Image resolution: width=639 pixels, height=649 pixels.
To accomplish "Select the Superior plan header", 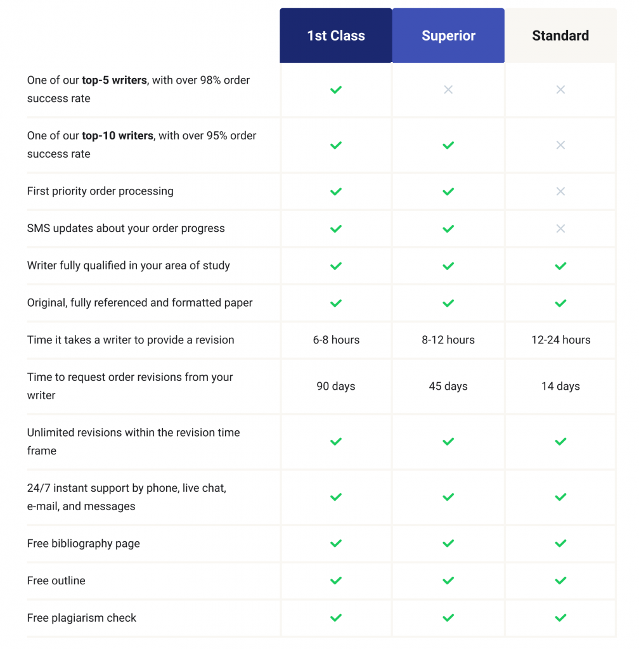I will 448,35.
